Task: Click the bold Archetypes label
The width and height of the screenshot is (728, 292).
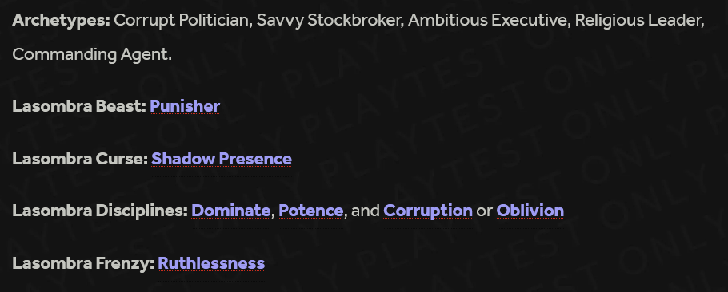Action: (x=62, y=21)
